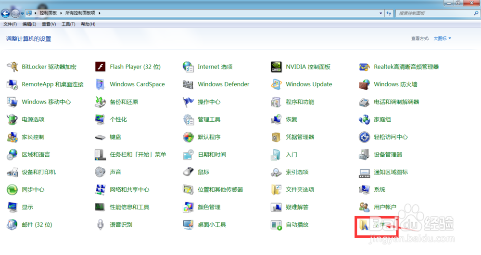
Task: Open the 鼠标 mouse icon
Action: pyautogui.click(x=189, y=172)
